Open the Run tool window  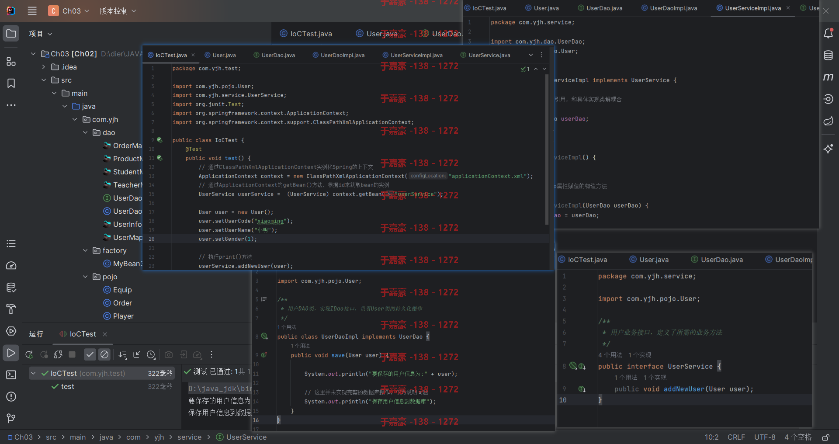[x=11, y=353]
